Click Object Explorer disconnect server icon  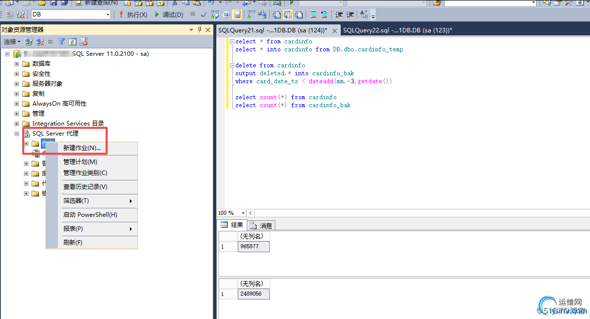pos(39,42)
